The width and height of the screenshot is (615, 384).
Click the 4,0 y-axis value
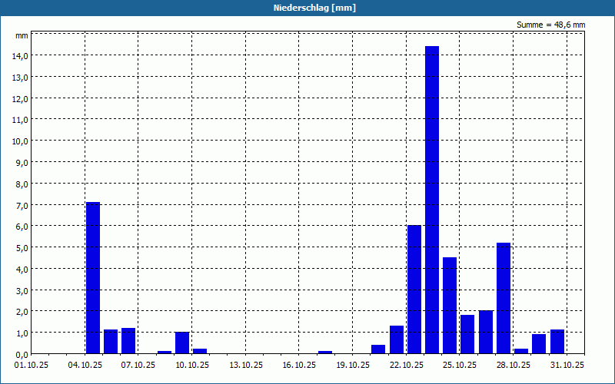(x=22, y=270)
